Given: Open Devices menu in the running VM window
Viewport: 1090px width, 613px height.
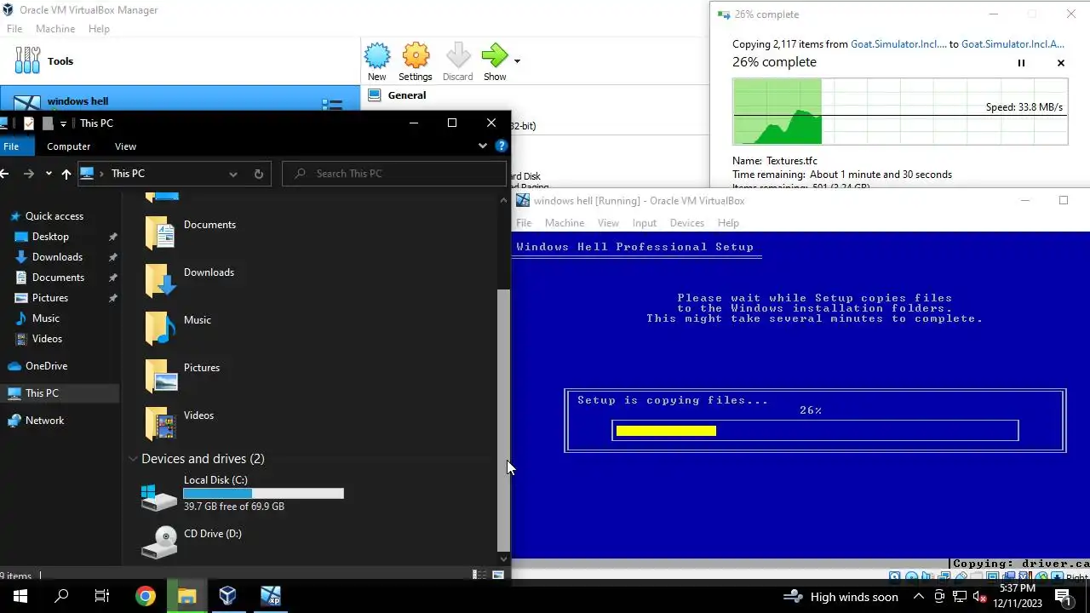Looking at the screenshot, I should 686,223.
